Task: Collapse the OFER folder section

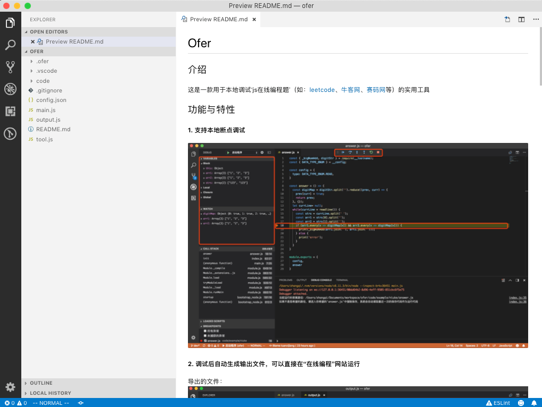Action: point(98,52)
